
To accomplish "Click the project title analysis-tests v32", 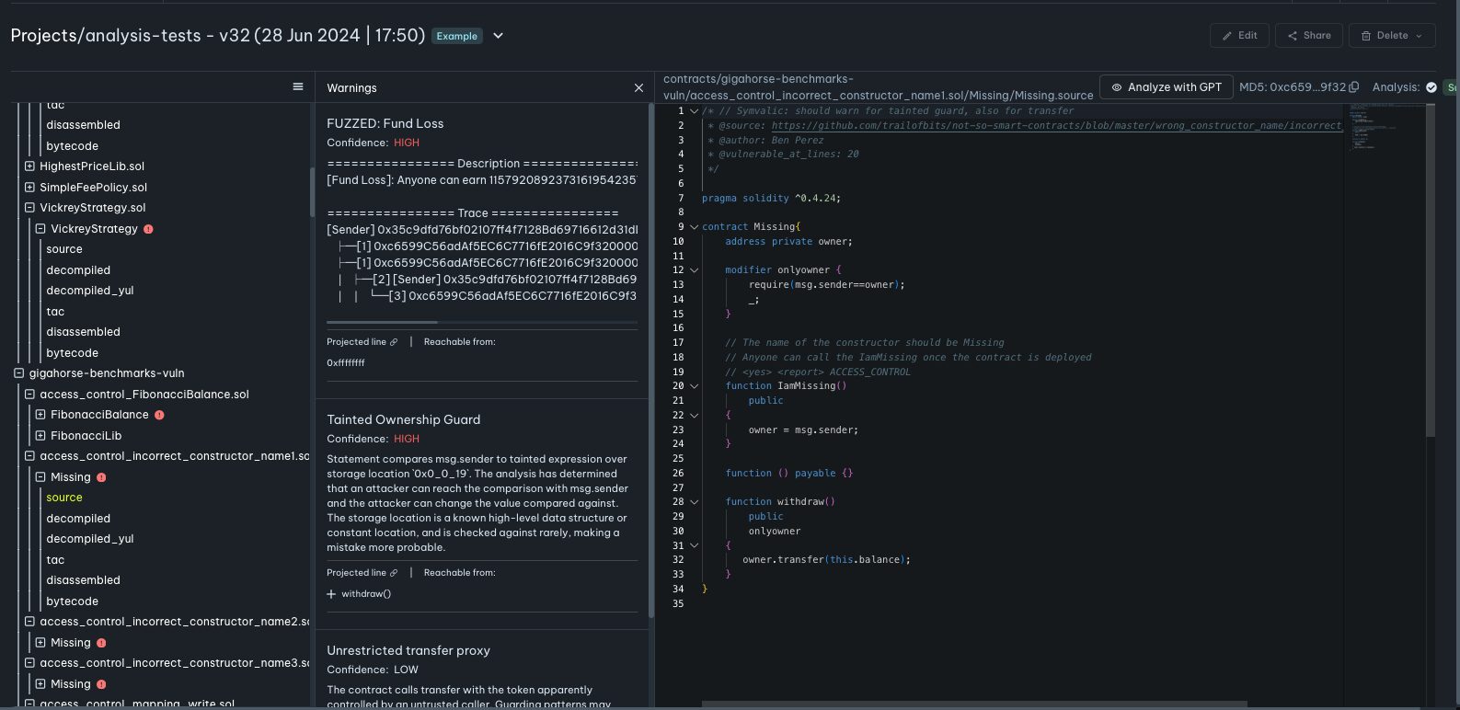I will pos(218,36).
